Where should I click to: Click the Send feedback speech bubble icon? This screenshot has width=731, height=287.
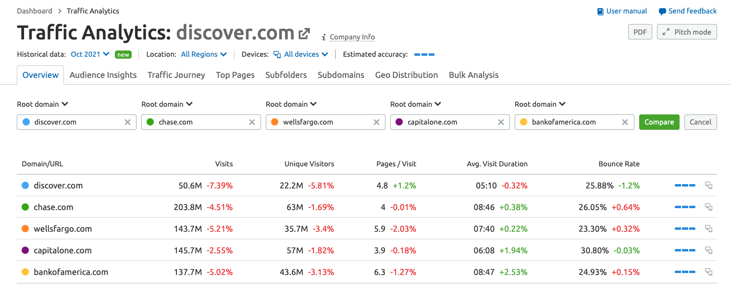coord(662,12)
